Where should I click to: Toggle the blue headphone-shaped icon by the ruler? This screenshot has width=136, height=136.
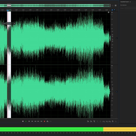[x=112, y=10]
